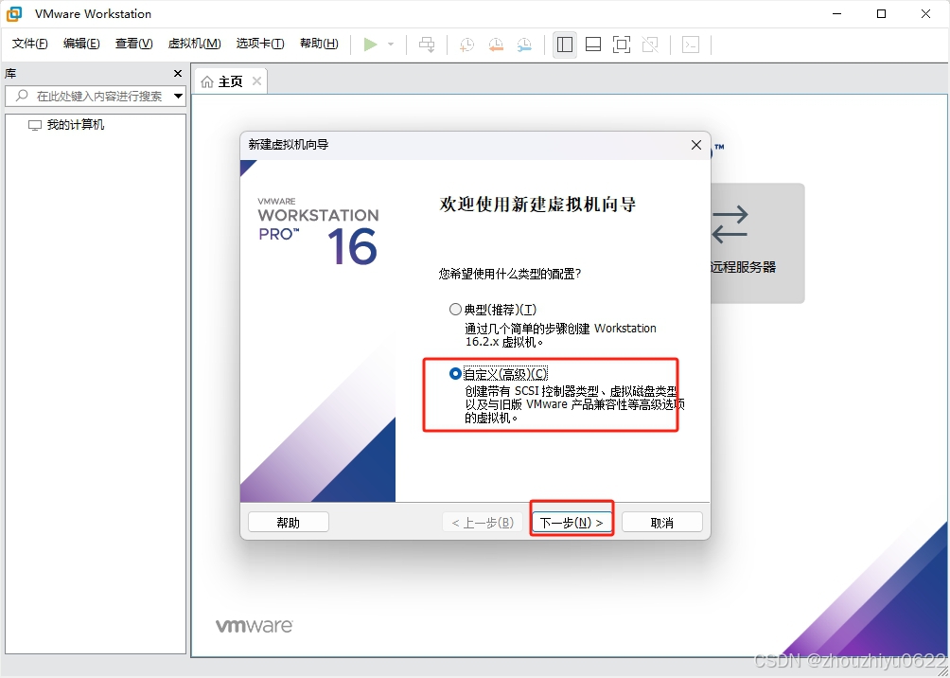Open the snapshot manager wrench icon
This screenshot has width=950, height=678.
(x=525, y=45)
